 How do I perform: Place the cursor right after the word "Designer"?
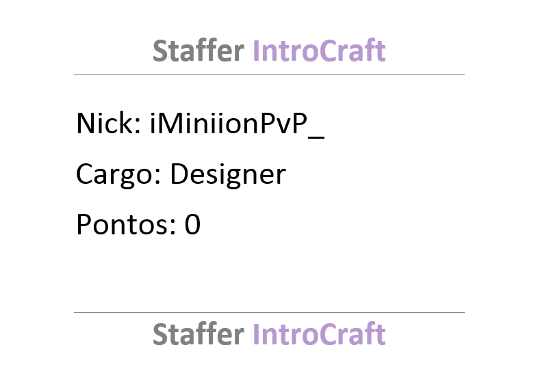pos(287,175)
